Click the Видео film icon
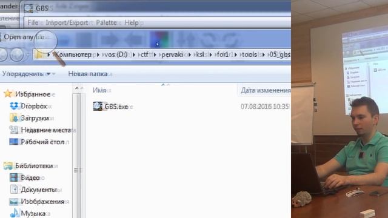Viewport: 388px width, 218px height. click(13, 177)
